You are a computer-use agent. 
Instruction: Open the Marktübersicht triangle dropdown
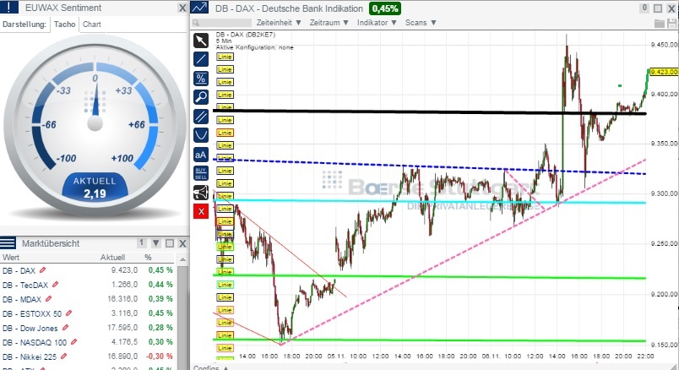pyautogui.click(x=156, y=243)
